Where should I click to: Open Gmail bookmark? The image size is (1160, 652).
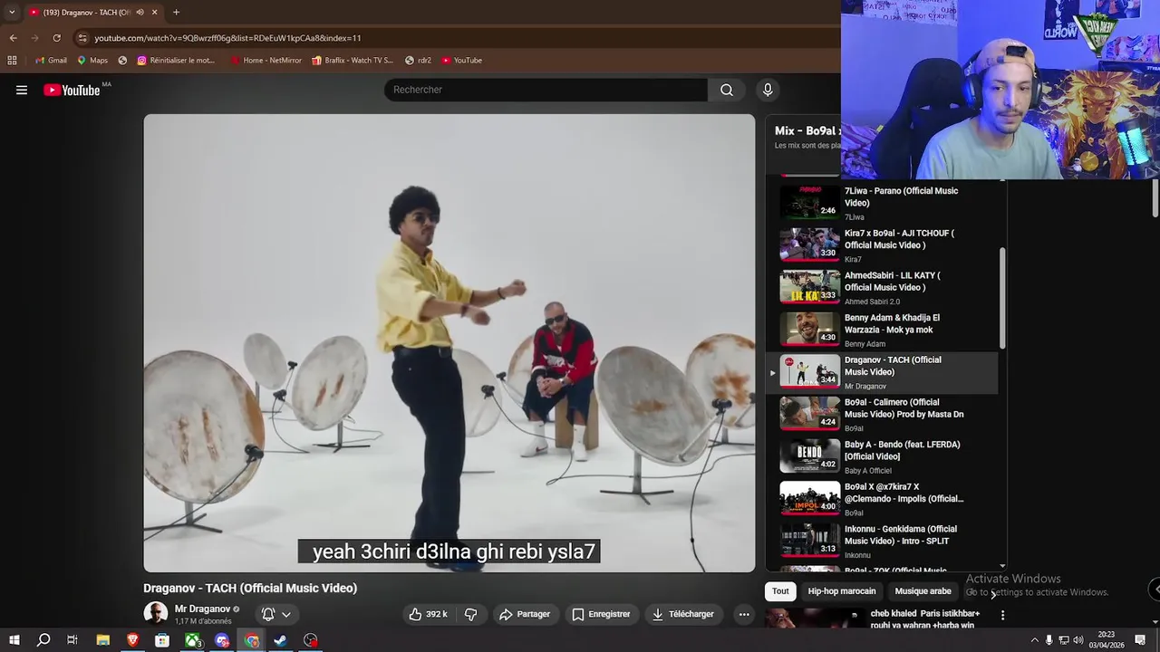(x=51, y=61)
